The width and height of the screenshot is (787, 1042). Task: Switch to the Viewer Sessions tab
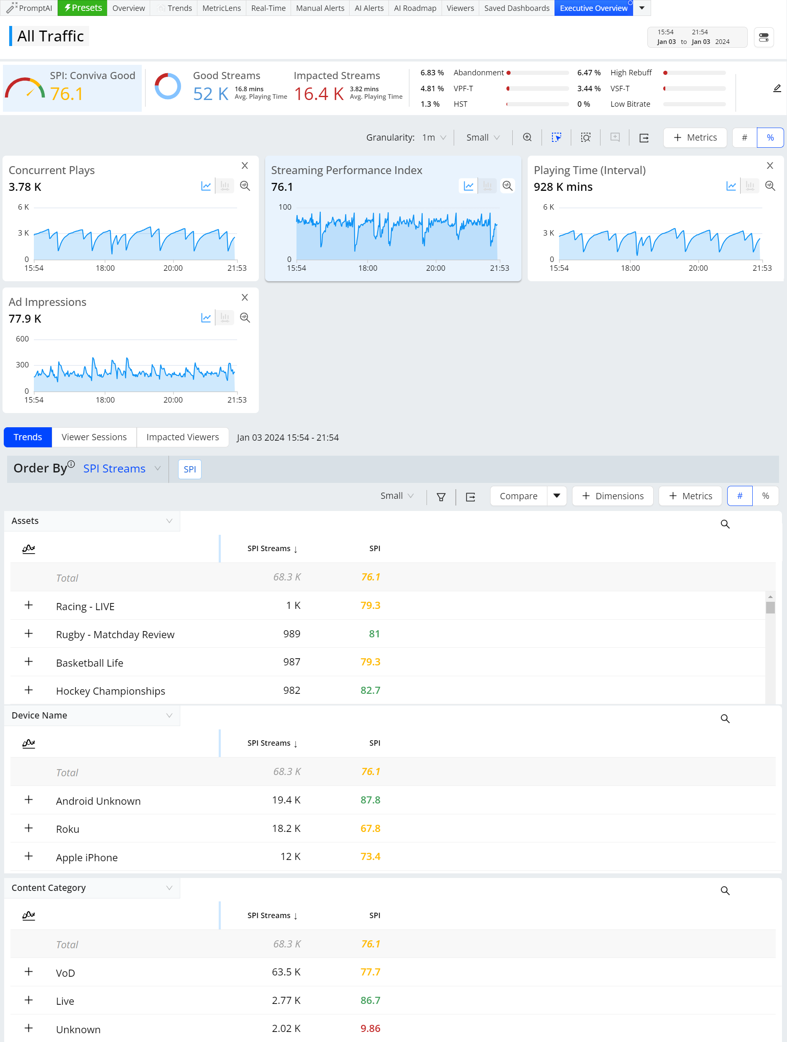(94, 437)
